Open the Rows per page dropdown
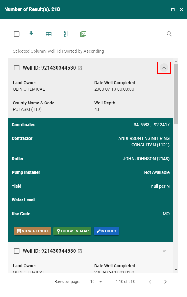Viewport: 187px width, 297px height. (x=97, y=282)
